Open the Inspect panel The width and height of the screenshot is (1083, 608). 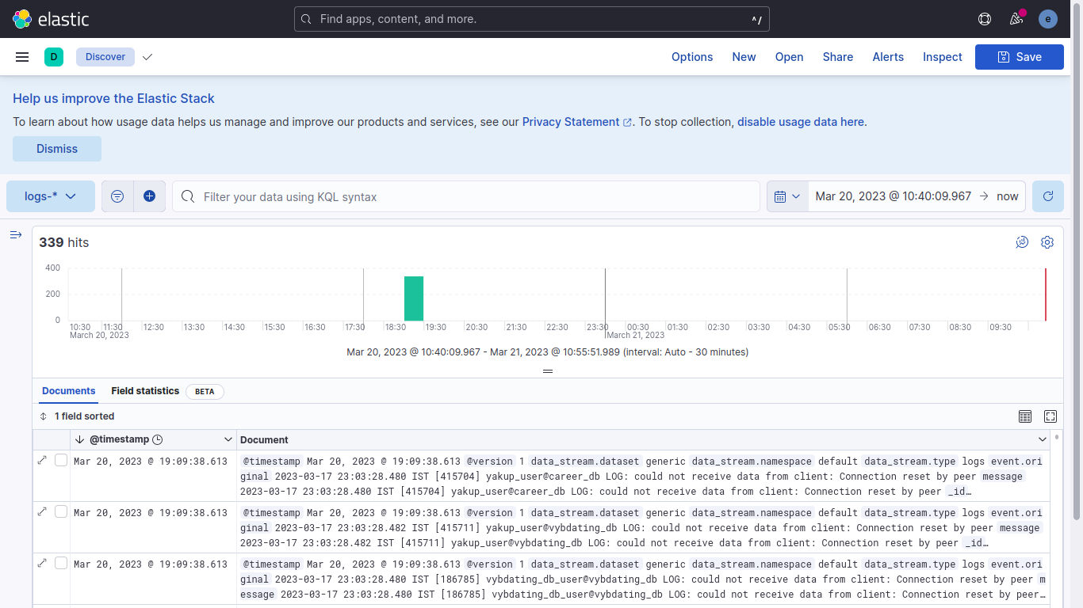pyautogui.click(x=943, y=57)
